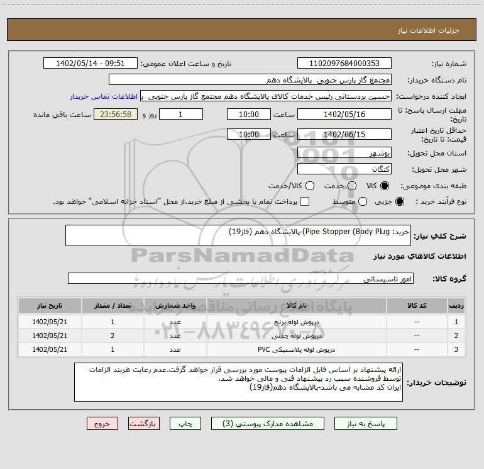Click the خروج exit button

point(102,424)
